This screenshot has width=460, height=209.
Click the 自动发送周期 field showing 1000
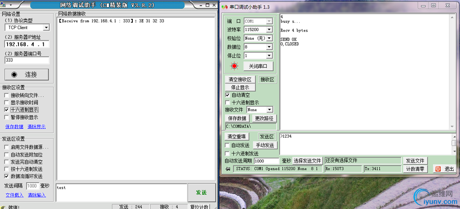point(267,161)
